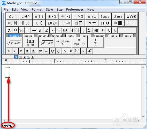Open the spaces and ellipses palette
The width and height of the screenshot is (147, 129).
[26, 16]
